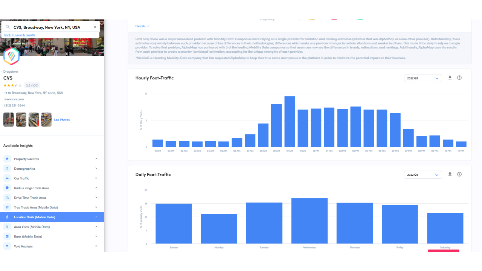
Task: Click the Area Visits icon
Action: 7,227
